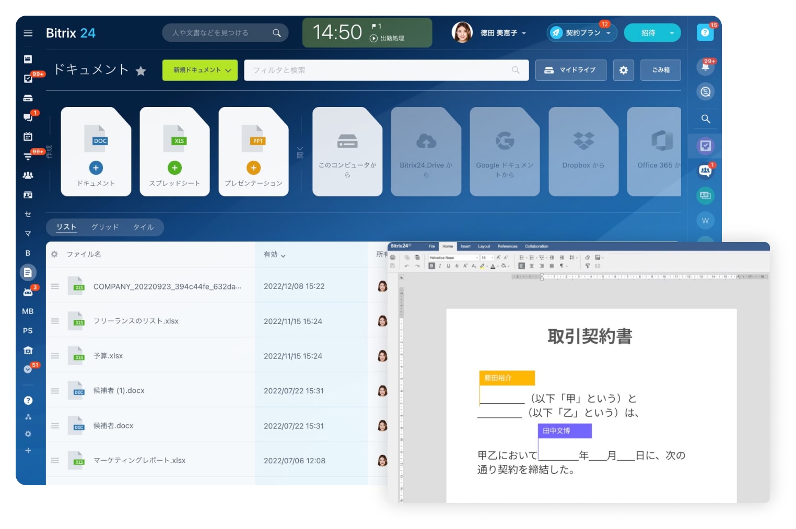Click the list settings gear beside ファイル名
796x529 pixels.
[54, 254]
